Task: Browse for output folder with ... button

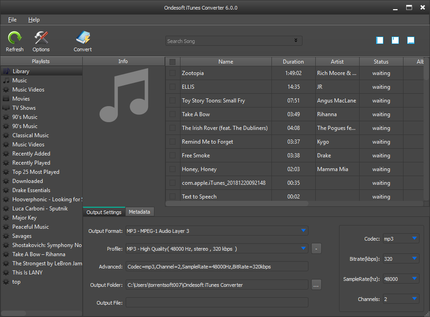Action: click(316, 285)
